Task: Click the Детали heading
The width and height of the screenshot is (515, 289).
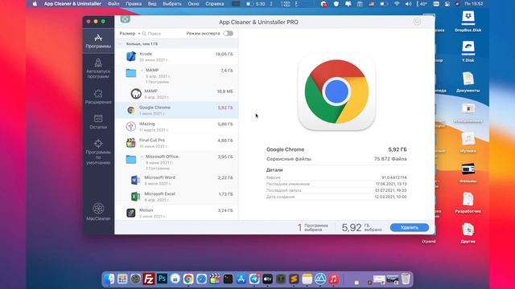Action: coord(274,170)
